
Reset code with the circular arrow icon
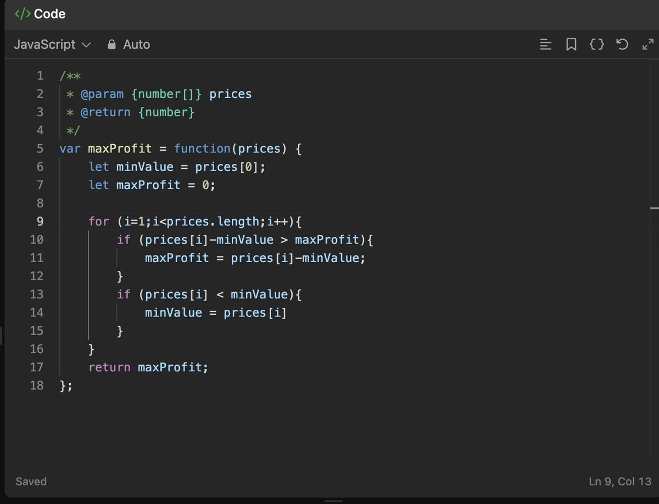(x=622, y=44)
